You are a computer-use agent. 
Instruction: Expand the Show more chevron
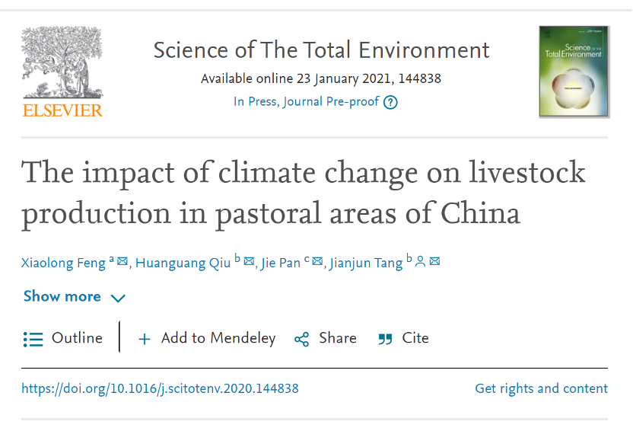click(118, 298)
